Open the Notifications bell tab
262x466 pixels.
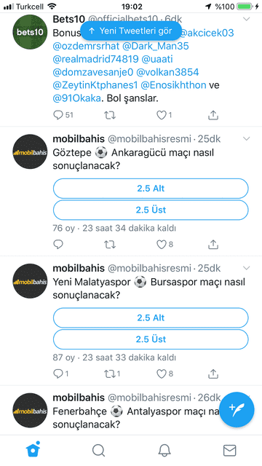(x=164, y=450)
